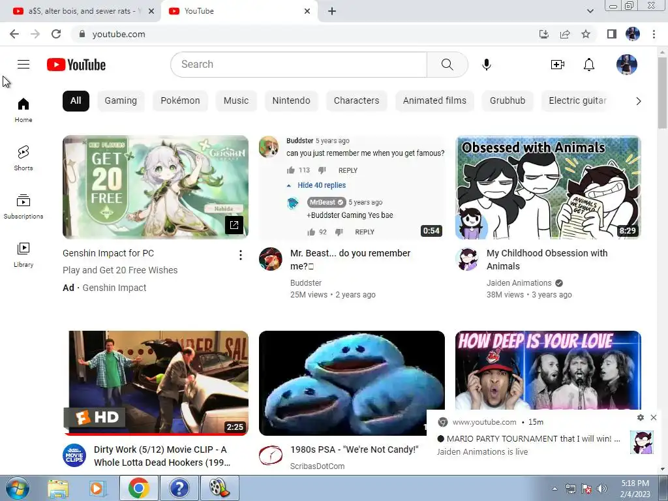
Task: Open 'Genshin Impact for PC' title link
Action: (108, 253)
